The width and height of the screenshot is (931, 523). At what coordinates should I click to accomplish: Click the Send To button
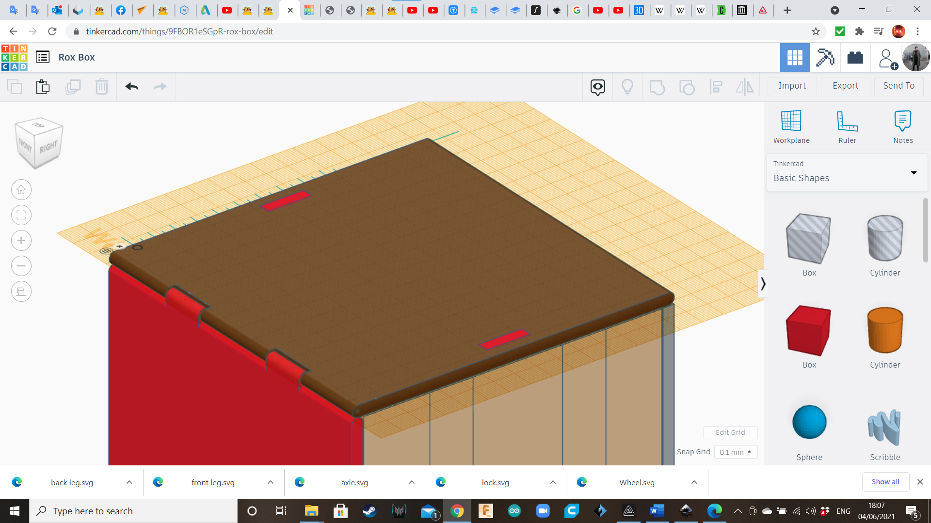pyautogui.click(x=899, y=86)
